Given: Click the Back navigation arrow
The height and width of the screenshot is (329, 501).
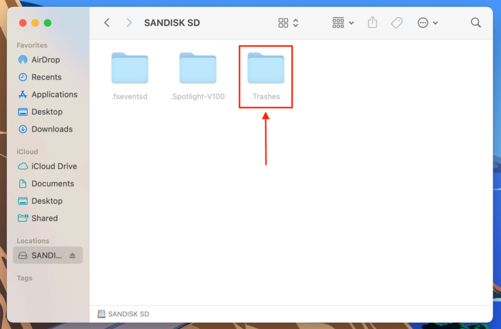Looking at the screenshot, I should coord(106,23).
